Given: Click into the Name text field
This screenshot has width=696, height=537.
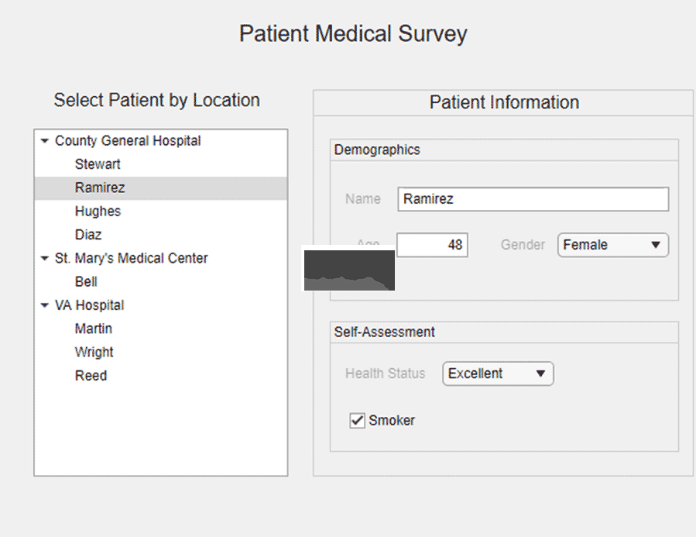Looking at the screenshot, I should click(x=533, y=199).
